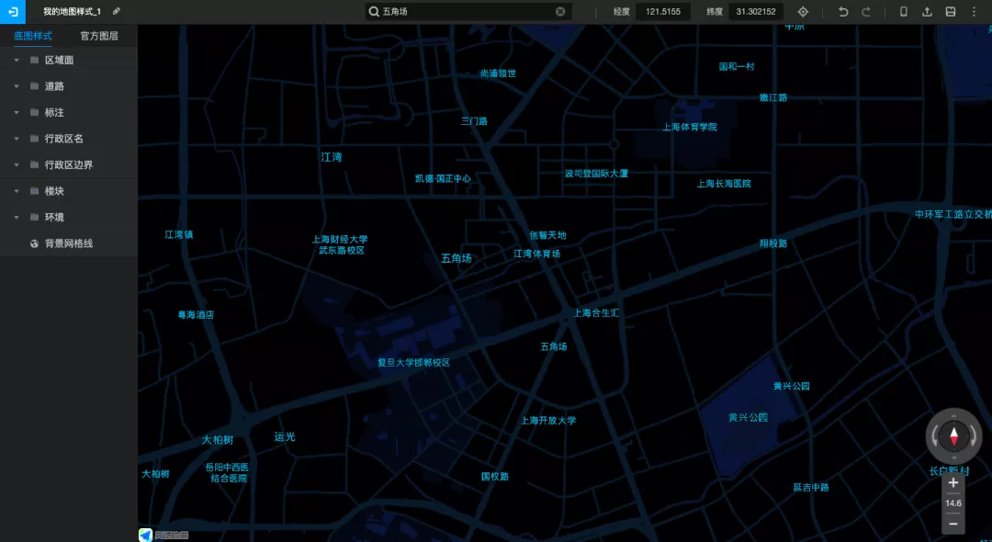Click 延吉中路 map label

click(x=811, y=487)
